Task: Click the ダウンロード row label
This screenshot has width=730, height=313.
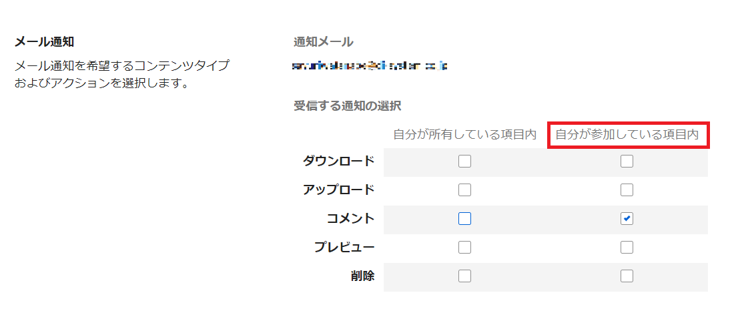Action: 338,161
